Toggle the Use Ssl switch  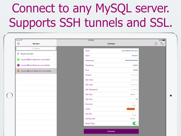coord(135,114)
